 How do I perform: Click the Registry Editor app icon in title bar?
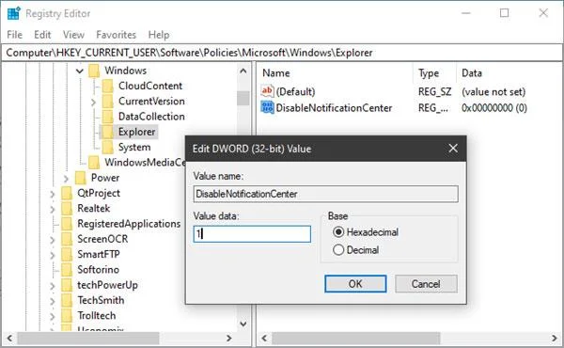coord(14,13)
